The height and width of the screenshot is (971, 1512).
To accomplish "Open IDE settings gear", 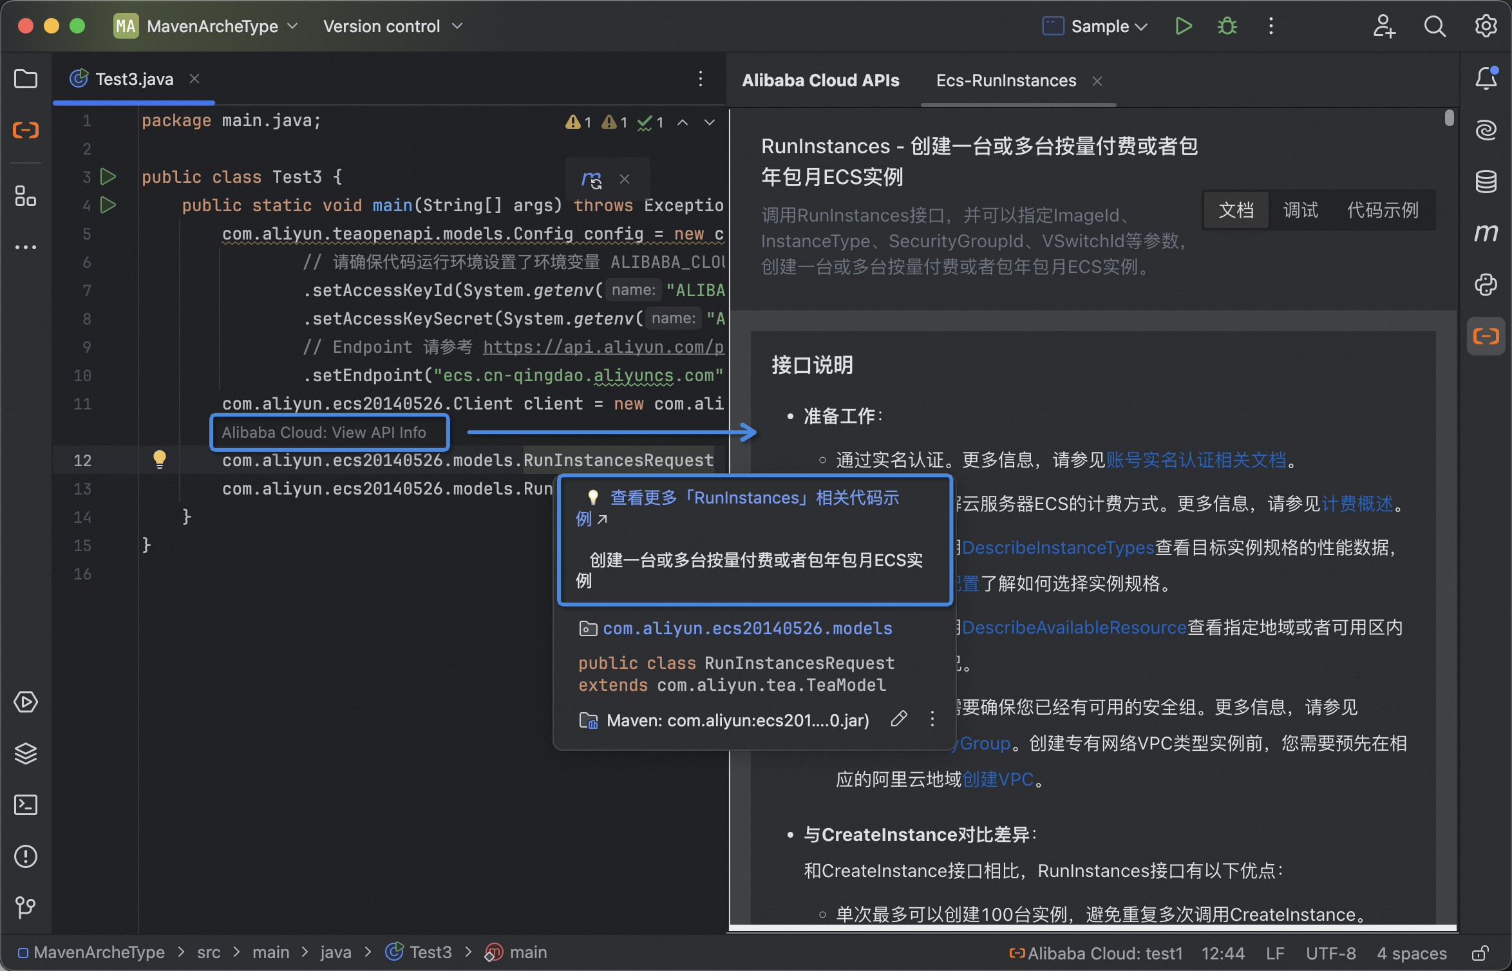I will tap(1486, 26).
